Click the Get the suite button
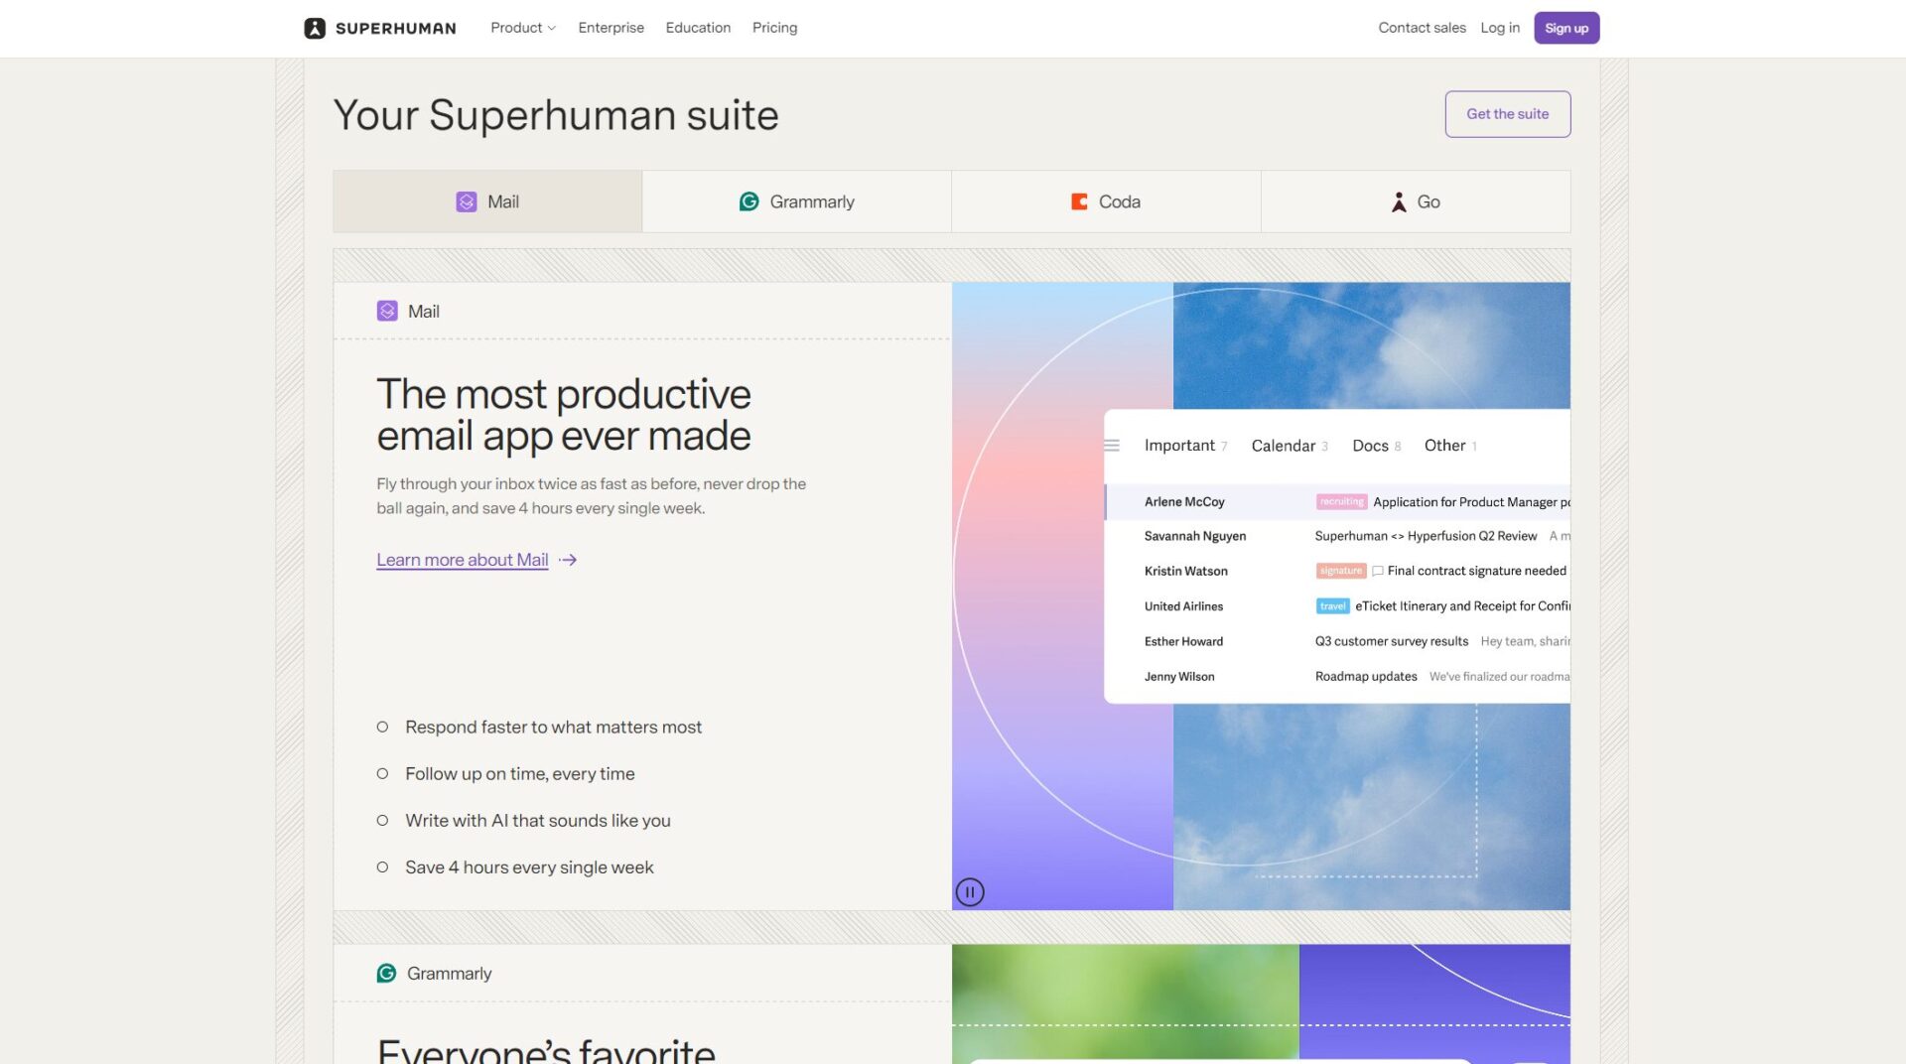Image resolution: width=1906 pixels, height=1064 pixels. click(x=1507, y=114)
